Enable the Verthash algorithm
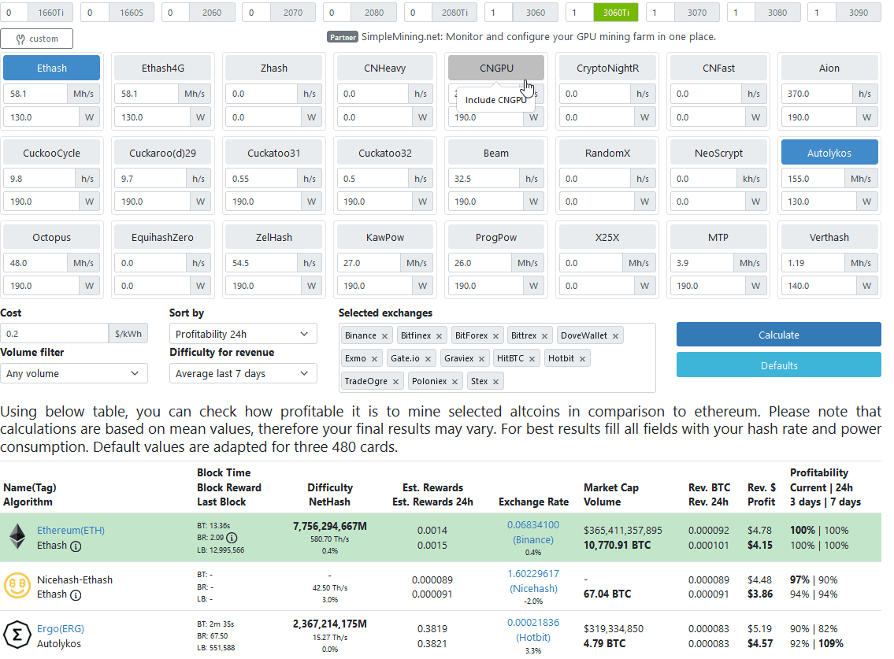Screen dimensions: 894x659 tap(829, 237)
